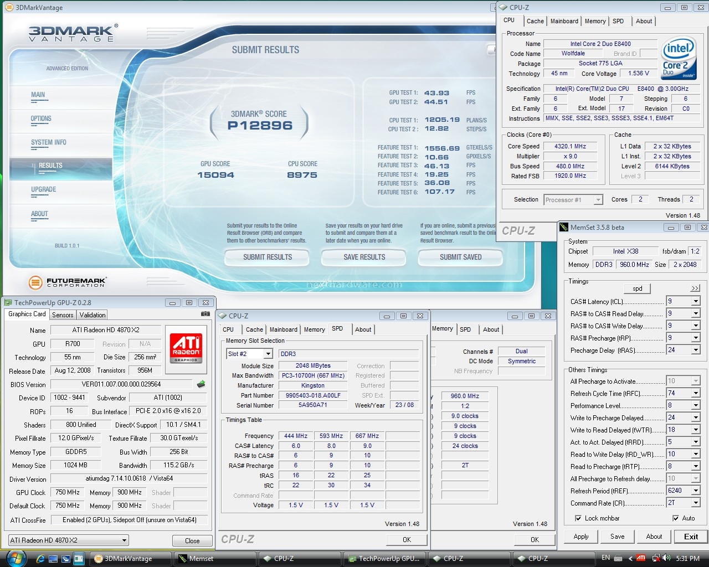
Task: Toggle the Lock mchbar checkbox
Action: point(578,518)
